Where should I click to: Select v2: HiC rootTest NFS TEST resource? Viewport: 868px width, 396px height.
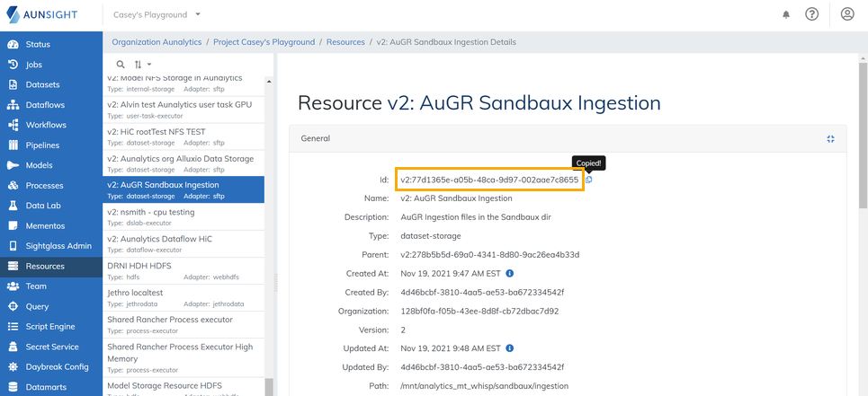pyautogui.click(x=183, y=136)
